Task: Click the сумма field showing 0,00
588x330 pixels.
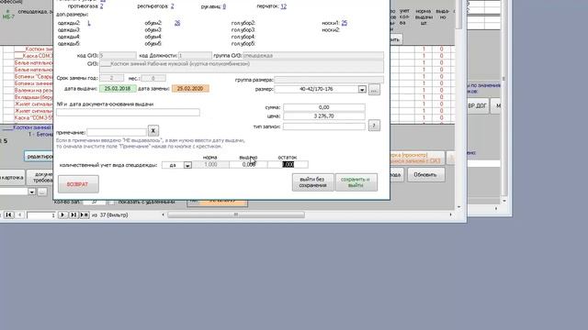Action: click(x=324, y=107)
